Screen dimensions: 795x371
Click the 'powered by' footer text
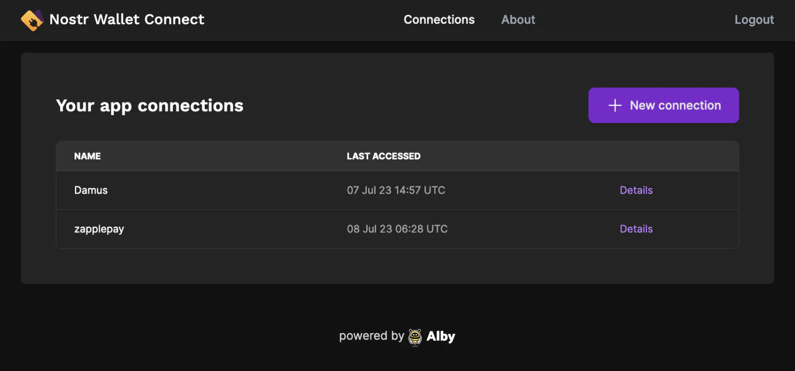[372, 336]
